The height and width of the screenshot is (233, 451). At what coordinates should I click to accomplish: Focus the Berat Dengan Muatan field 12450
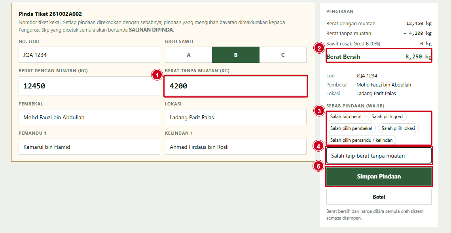point(89,86)
